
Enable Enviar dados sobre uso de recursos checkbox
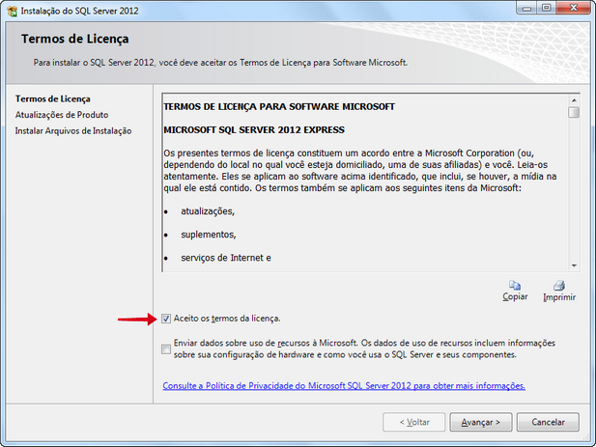pos(166,349)
